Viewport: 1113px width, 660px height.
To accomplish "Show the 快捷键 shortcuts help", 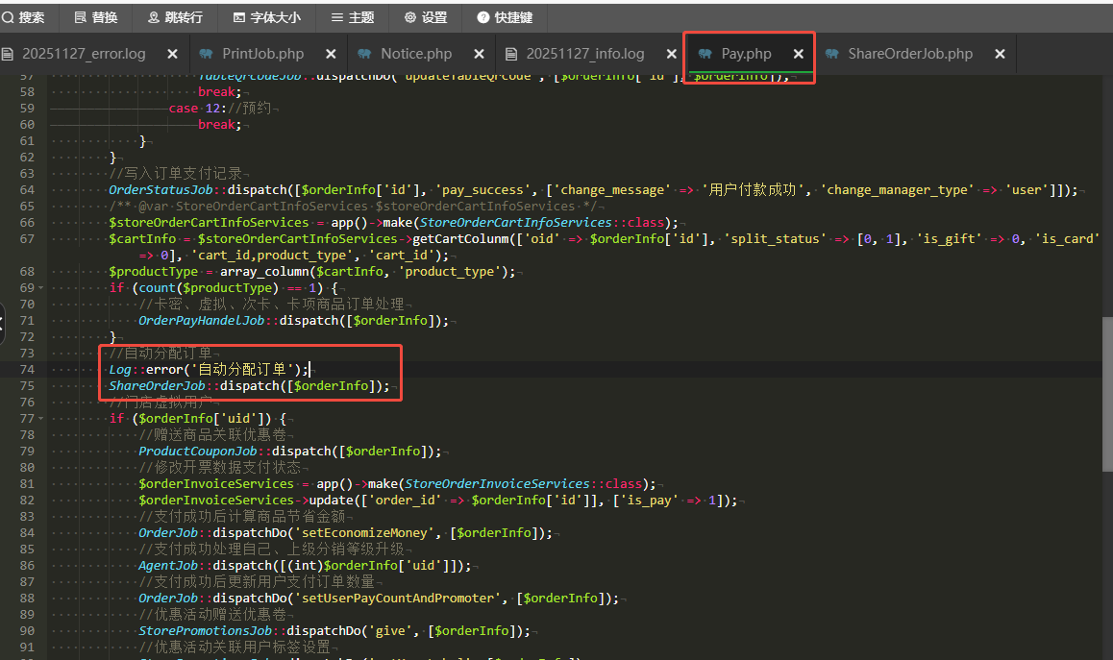I will pyautogui.click(x=504, y=17).
